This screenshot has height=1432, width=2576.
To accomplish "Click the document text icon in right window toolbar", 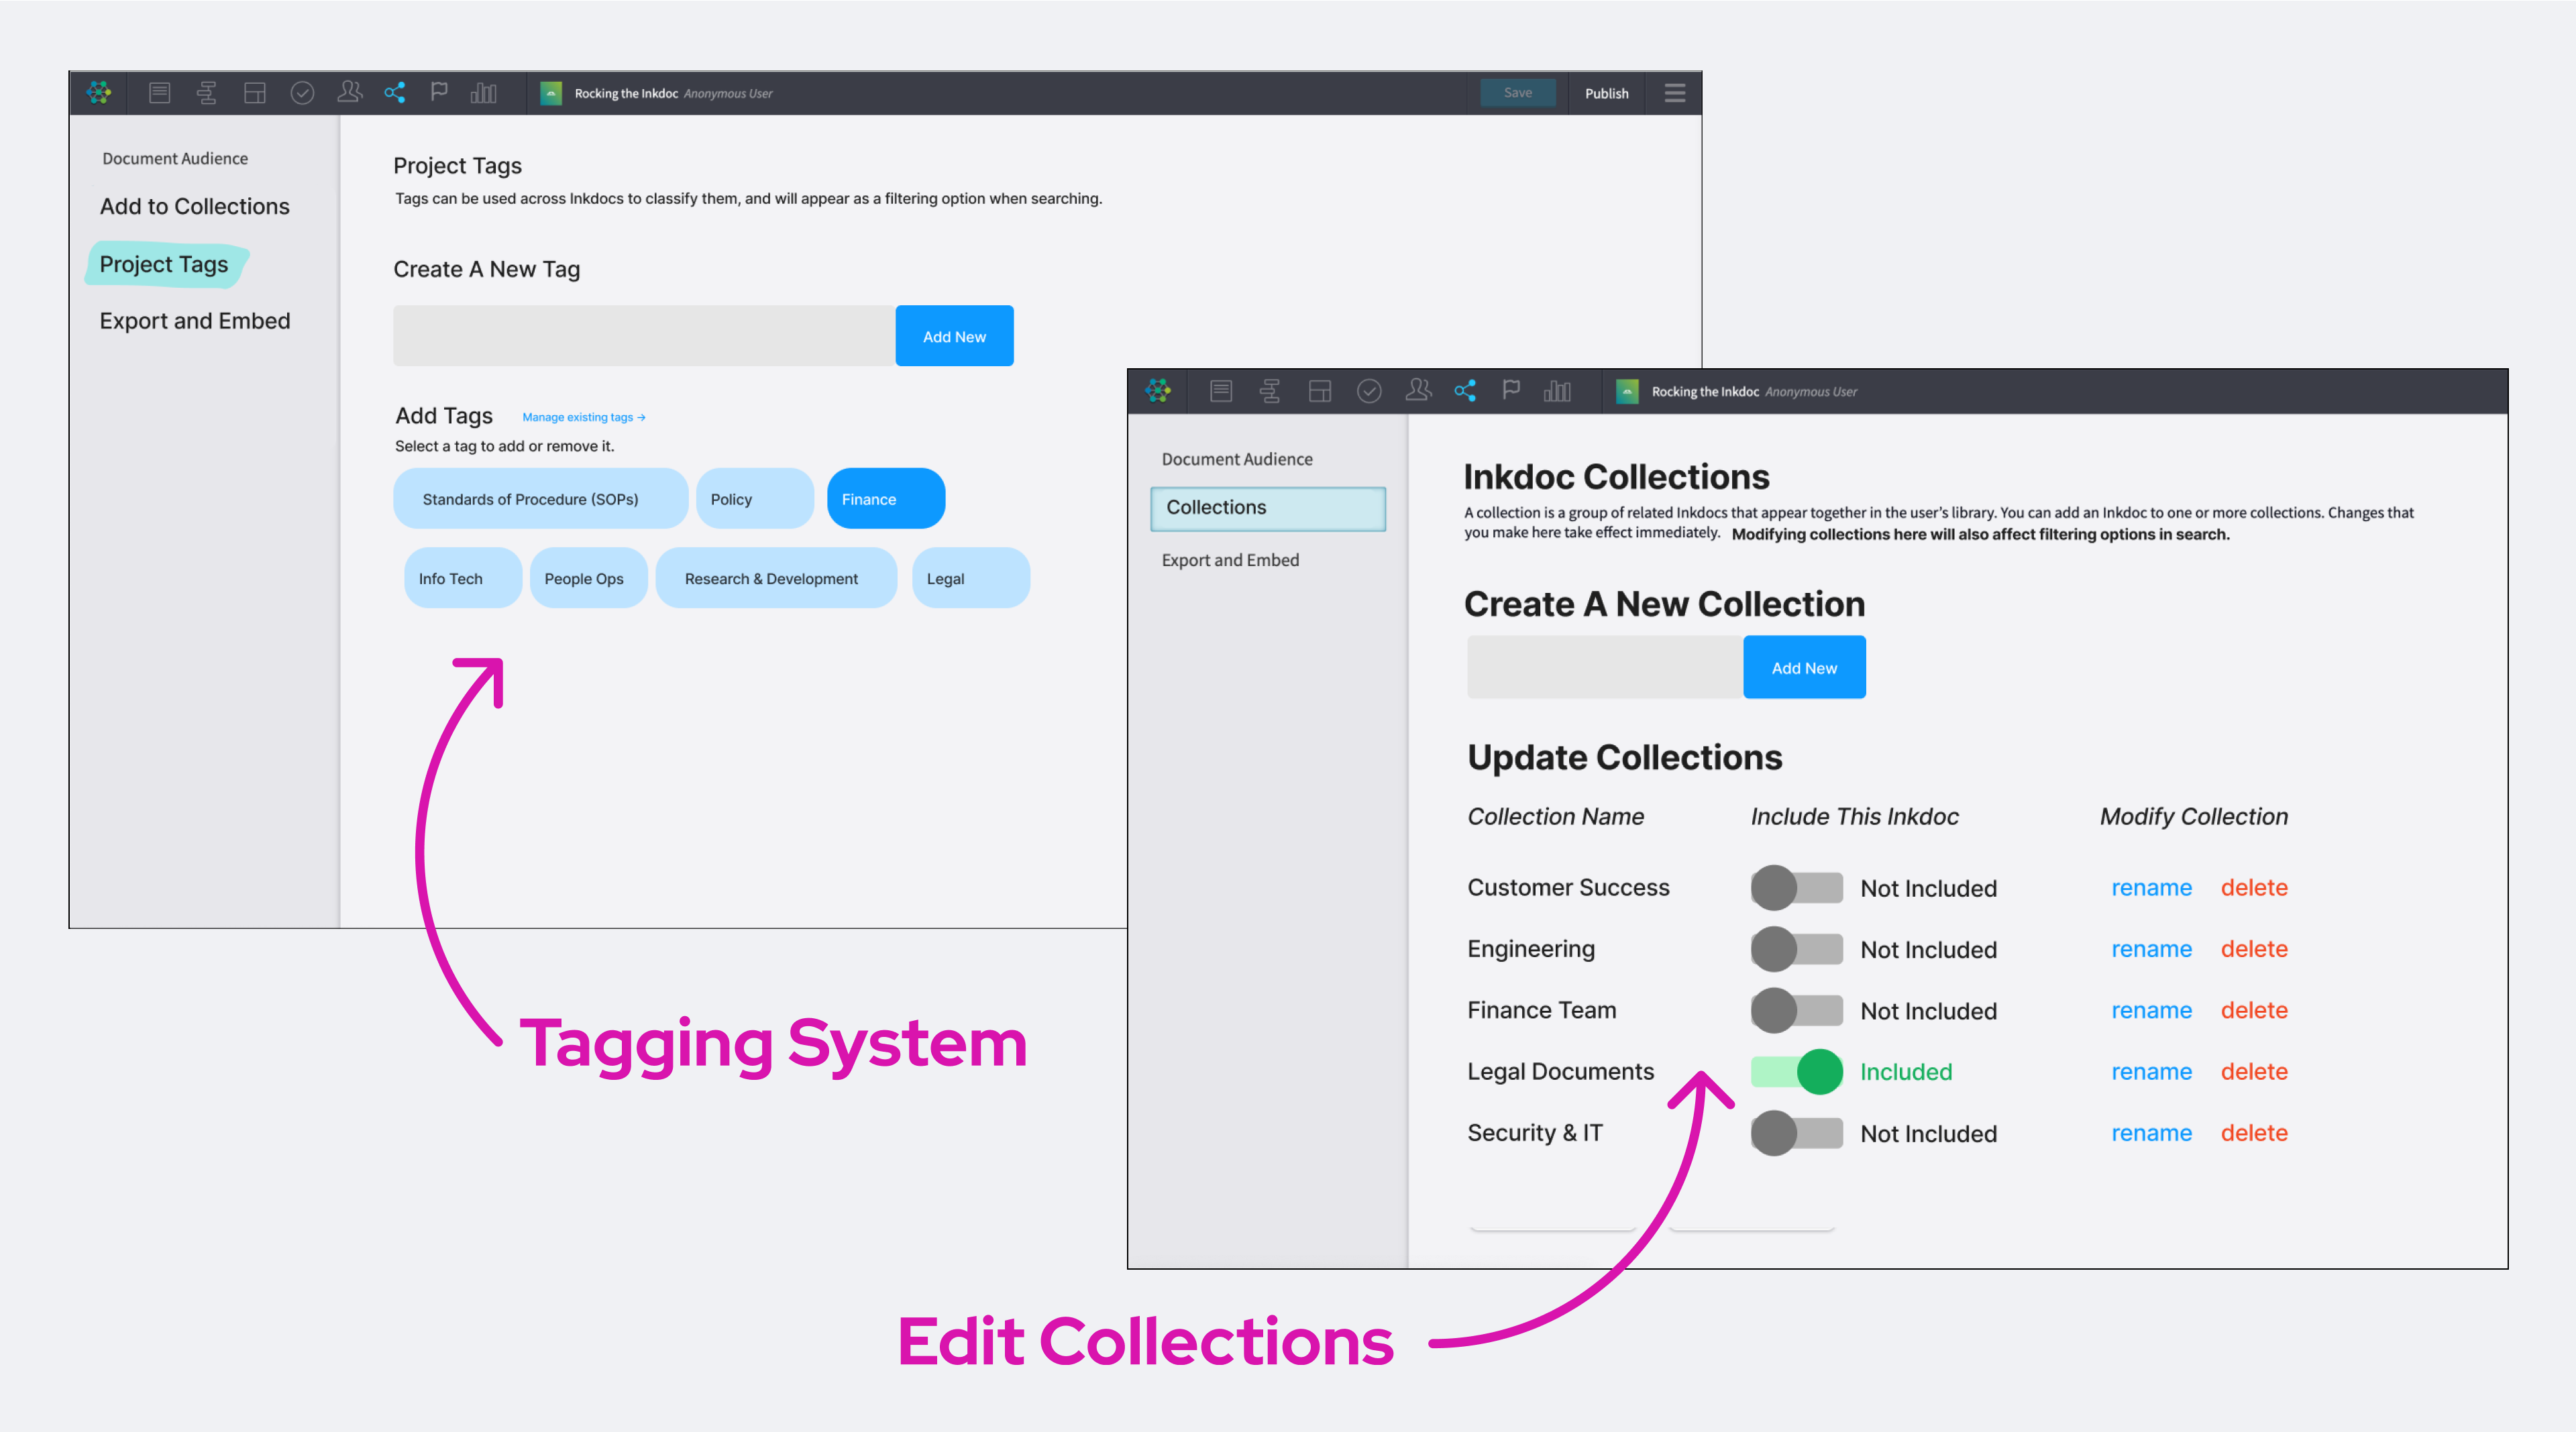I will (x=1221, y=391).
